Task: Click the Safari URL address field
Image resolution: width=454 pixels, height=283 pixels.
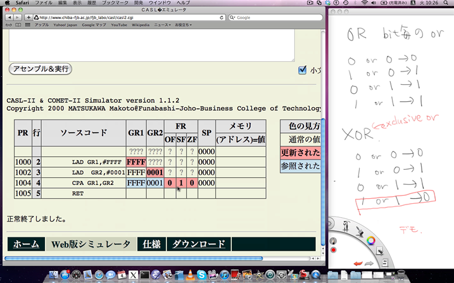Action: coord(129,17)
